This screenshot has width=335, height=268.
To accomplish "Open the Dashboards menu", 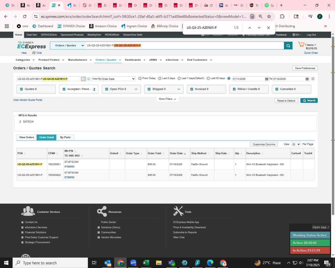I will [x=135, y=60].
